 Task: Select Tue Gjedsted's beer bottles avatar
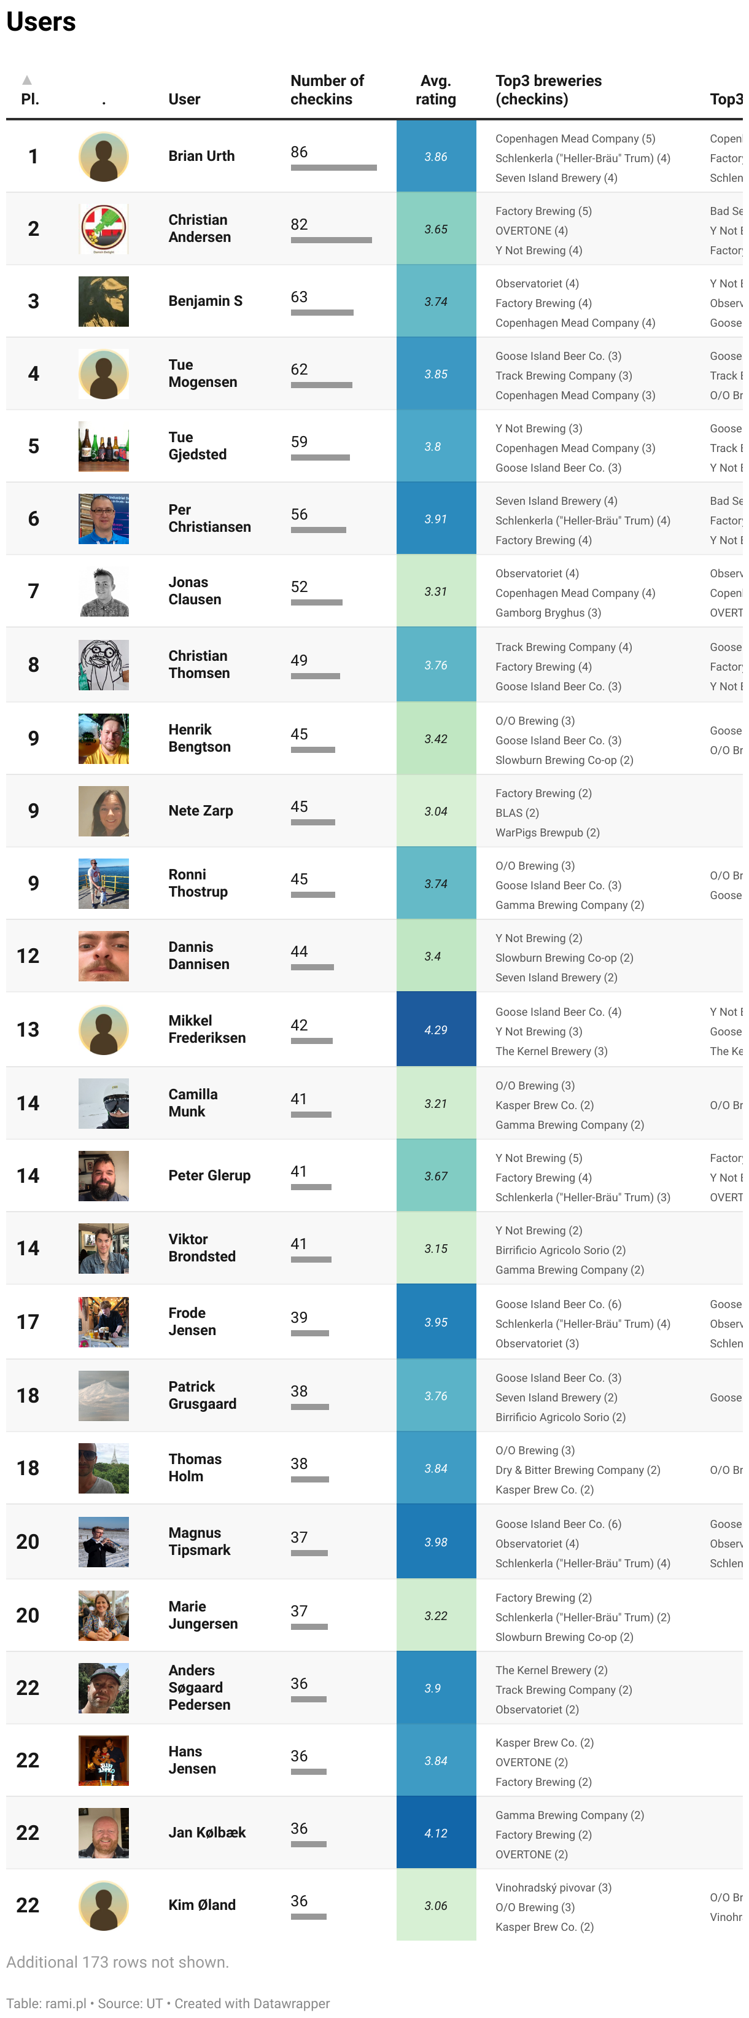(103, 446)
